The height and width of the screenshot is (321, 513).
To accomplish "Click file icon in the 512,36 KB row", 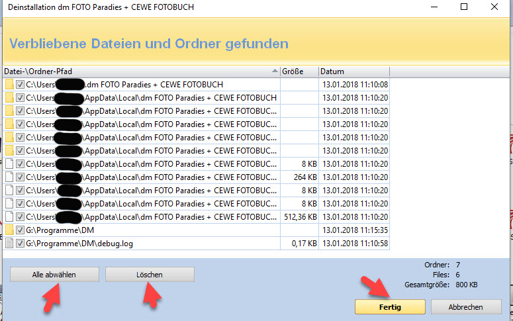I will (x=9, y=216).
